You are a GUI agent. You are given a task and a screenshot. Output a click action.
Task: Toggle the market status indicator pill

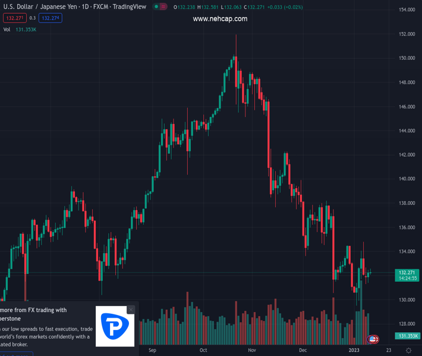point(159,7)
